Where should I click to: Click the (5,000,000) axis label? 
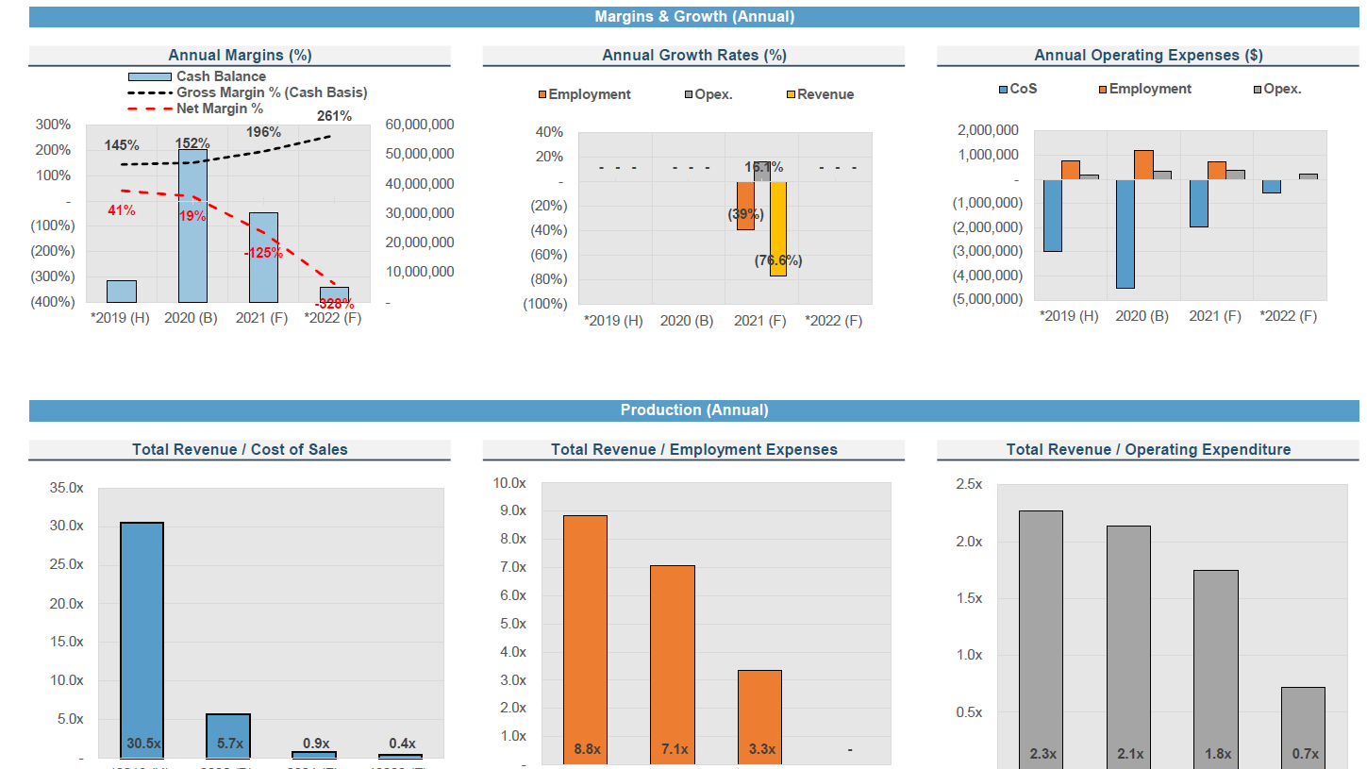click(989, 299)
